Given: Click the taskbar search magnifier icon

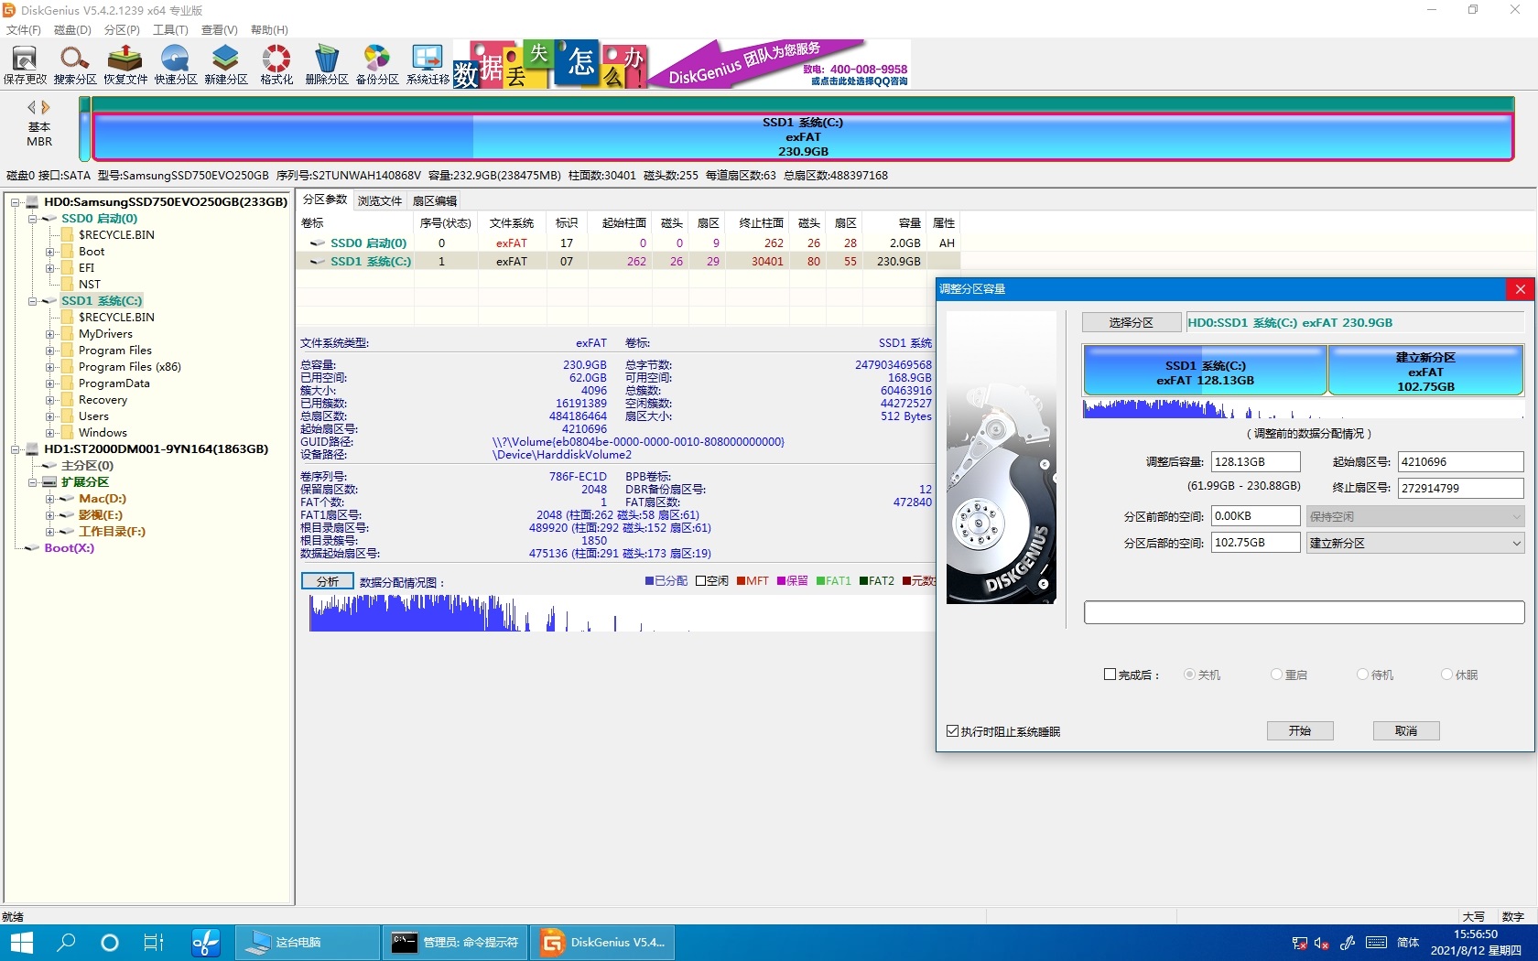Looking at the screenshot, I should pyautogui.click(x=66, y=942).
